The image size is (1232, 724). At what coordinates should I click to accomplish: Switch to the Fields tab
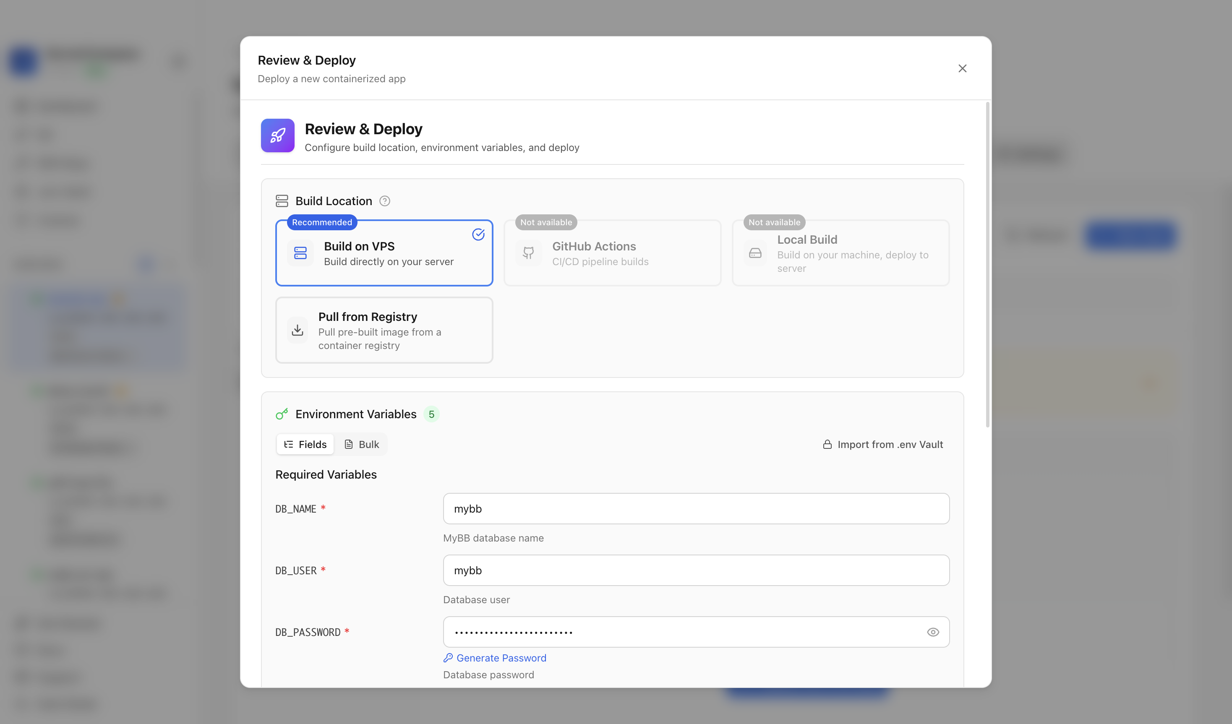pyautogui.click(x=305, y=444)
